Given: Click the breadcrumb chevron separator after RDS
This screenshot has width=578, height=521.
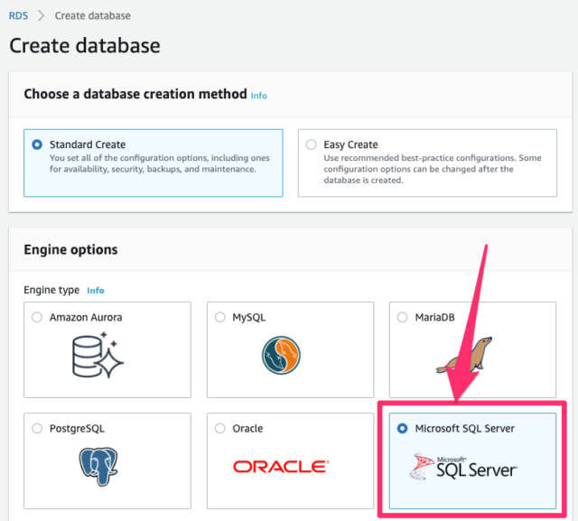Looking at the screenshot, I should (42, 16).
